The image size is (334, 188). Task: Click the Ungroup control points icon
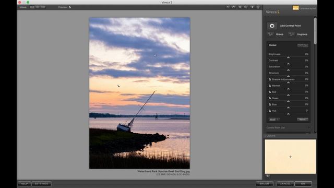coord(291,34)
